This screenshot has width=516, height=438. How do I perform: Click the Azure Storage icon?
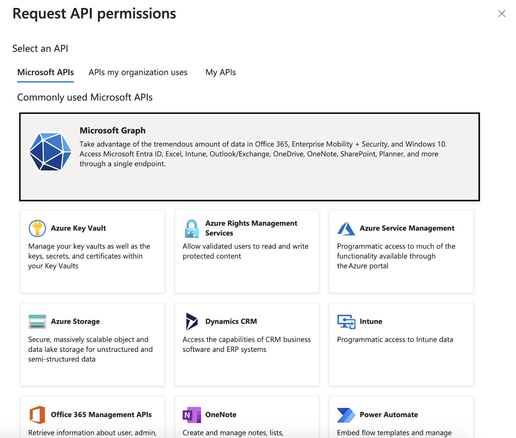point(37,321)
